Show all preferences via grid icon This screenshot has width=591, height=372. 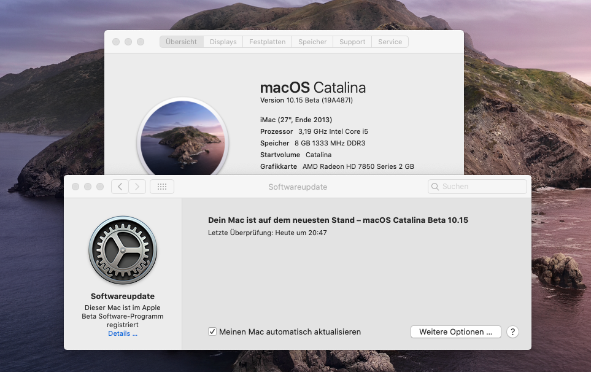coord(162,187)
